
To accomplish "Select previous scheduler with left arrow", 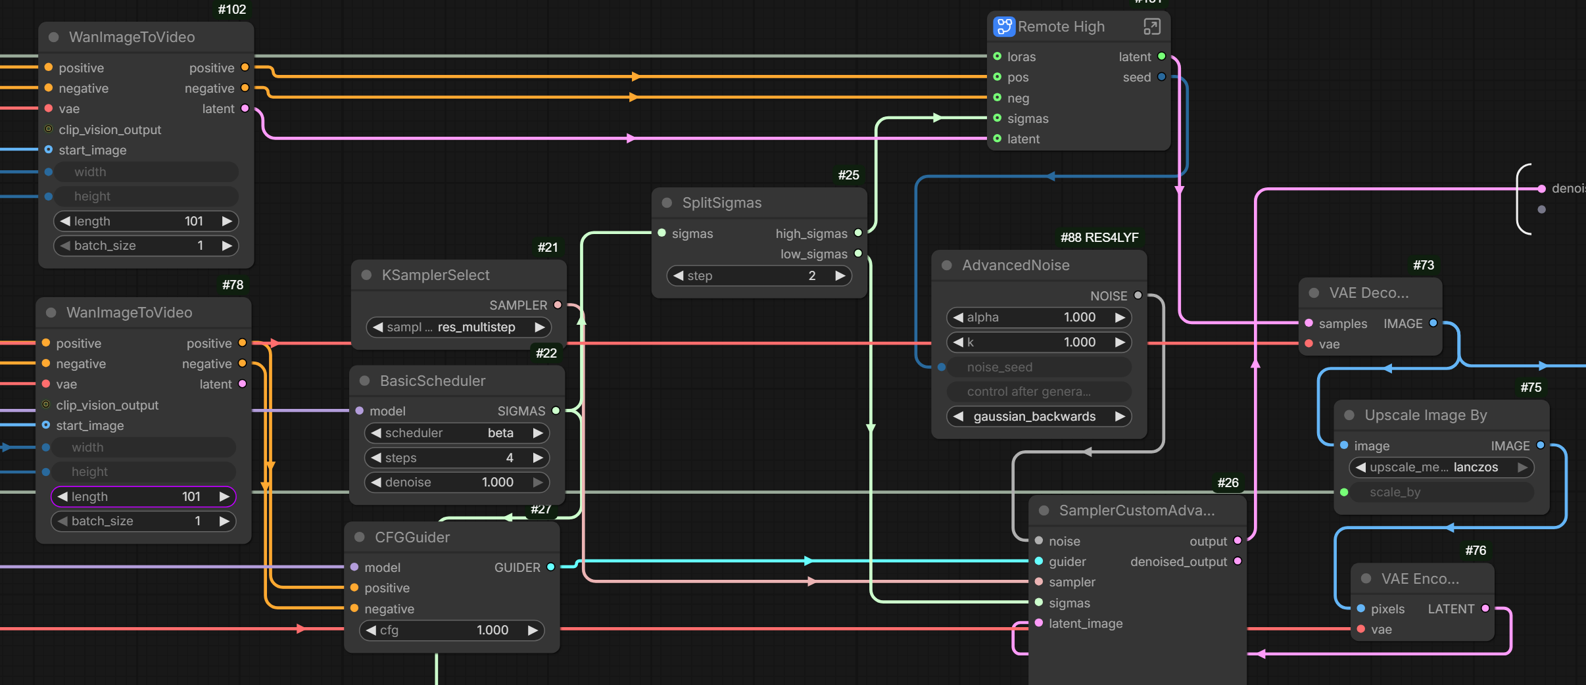I will [x=376, y=433].
